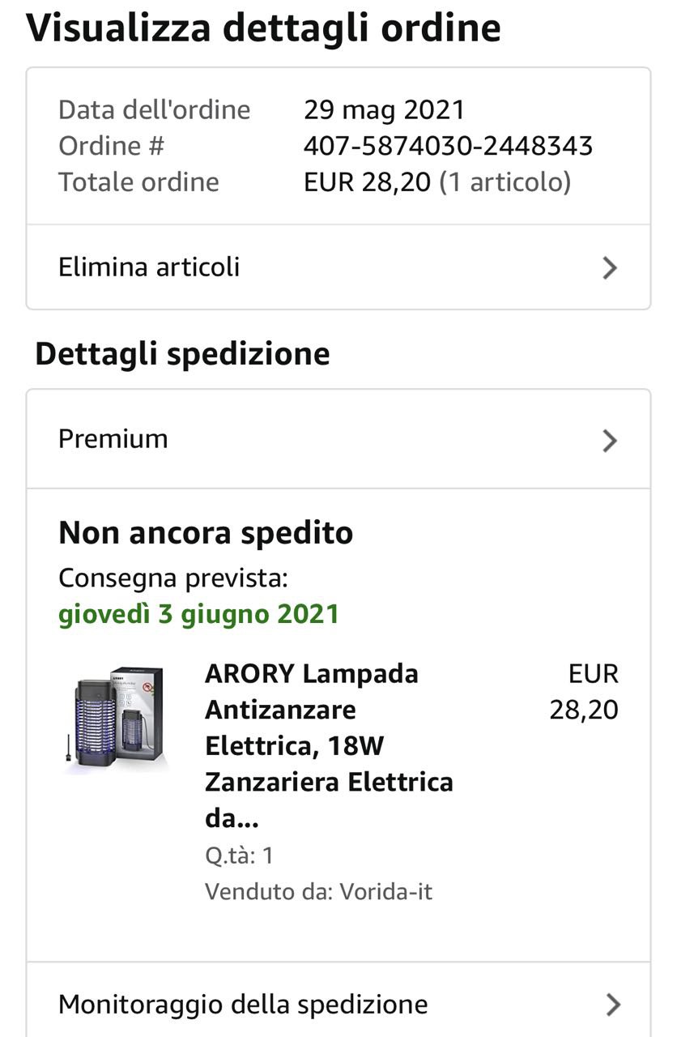677x1037 pixels.
Task: Tap the Monitoraggio della spedizione chevron
Action: point(613,1005)
